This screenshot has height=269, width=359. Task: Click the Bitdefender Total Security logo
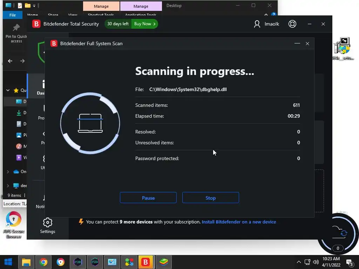coord(36,24)
